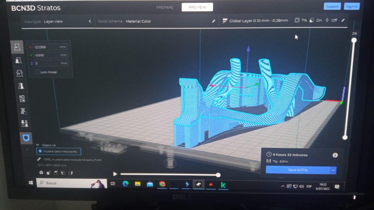The width and height of the screenshot is (374, 210).
Task: Click the Z position input field
Action: pos(51,63)
